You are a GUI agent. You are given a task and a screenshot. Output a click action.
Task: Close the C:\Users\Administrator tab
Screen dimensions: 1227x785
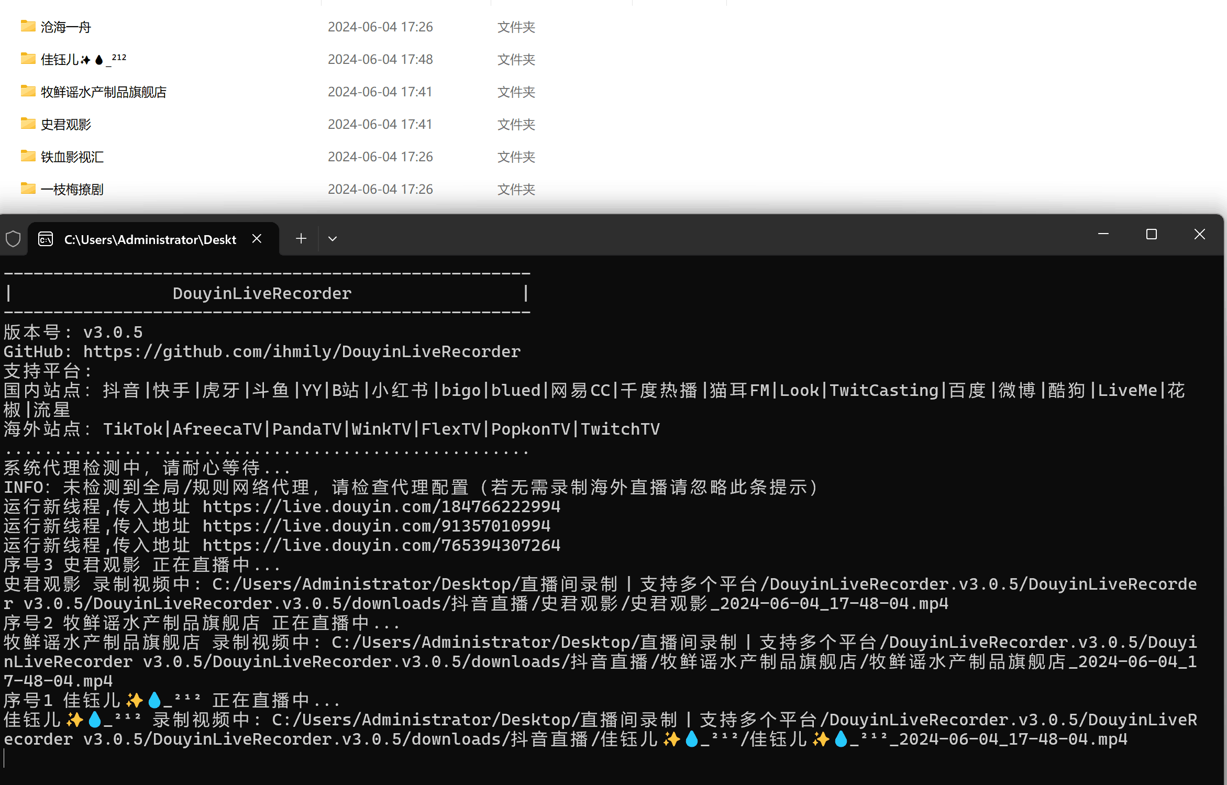pos(257,239)
